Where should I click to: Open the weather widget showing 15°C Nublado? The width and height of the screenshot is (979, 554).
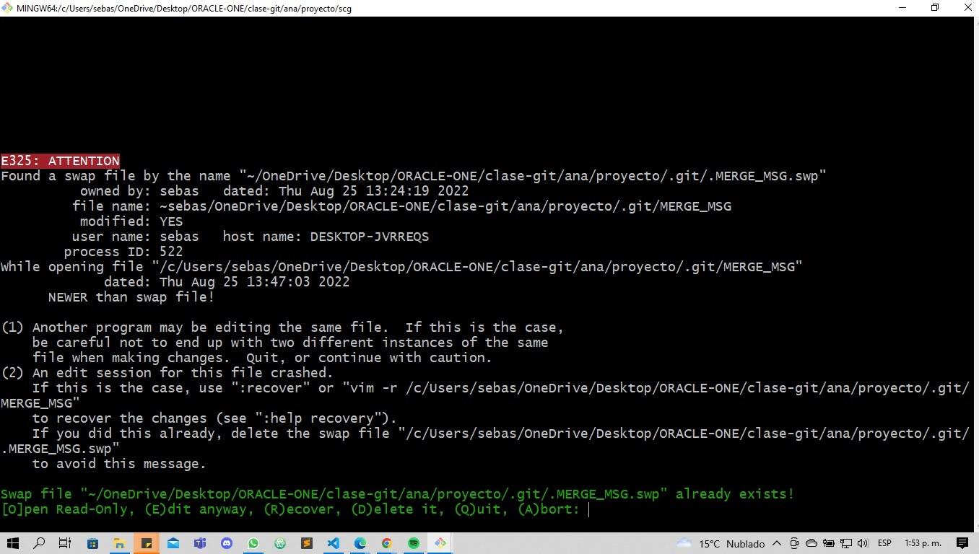point(721,543)
